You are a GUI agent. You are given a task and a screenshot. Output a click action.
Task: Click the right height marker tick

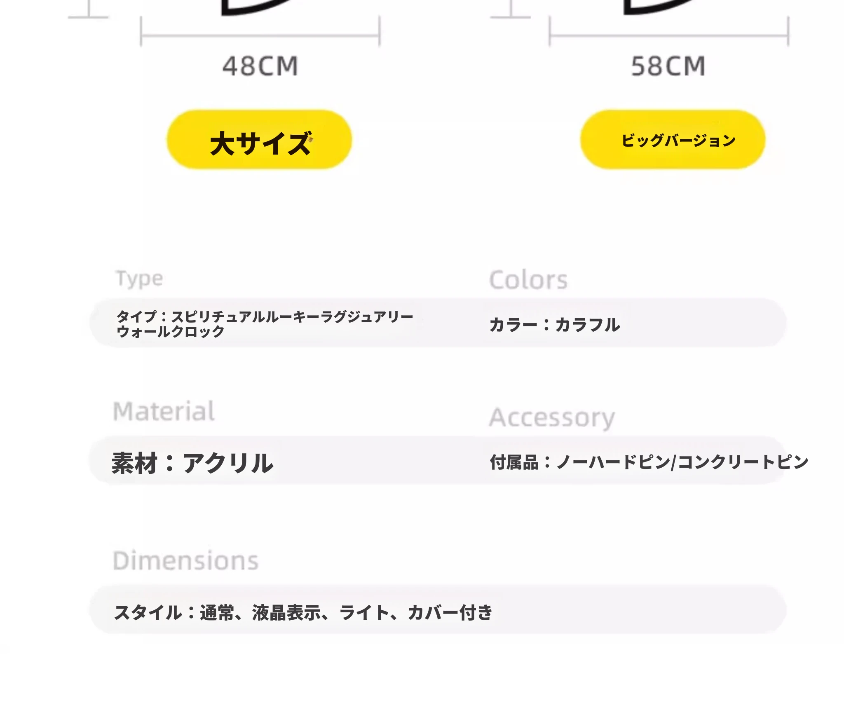pyautogui.click(x=510, y=10)
